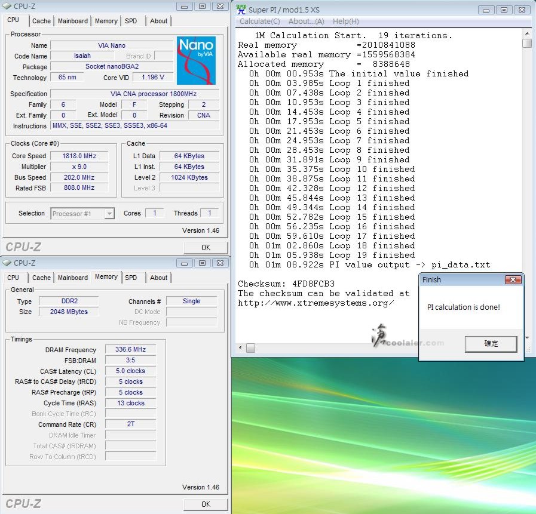Click the 'Loop 19 finished' line in Super PI

coord(332,255)
